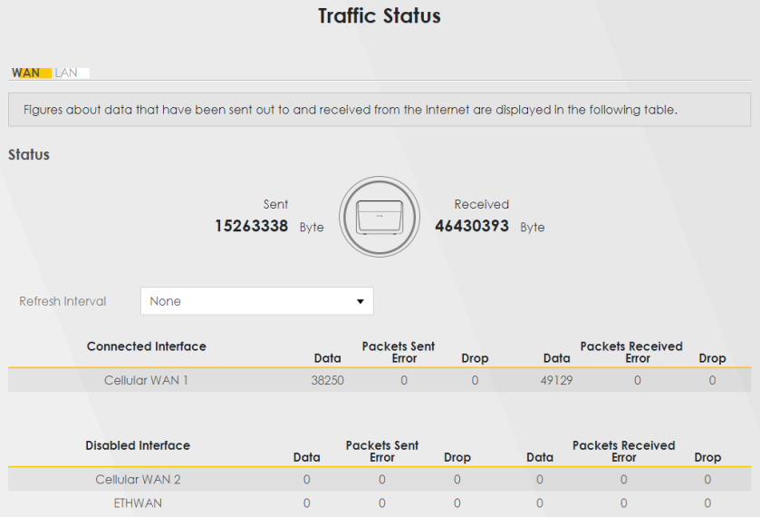Click received data value 49129
Screen dimensions: 760x517
pyautogui.click(x=555, y=380)
